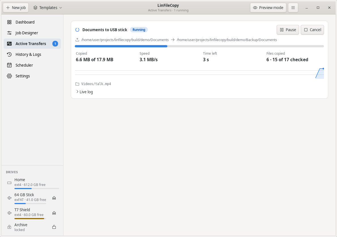337x237 pixels.
Task: Unlock the Archive drive
Action: [54, 227]
